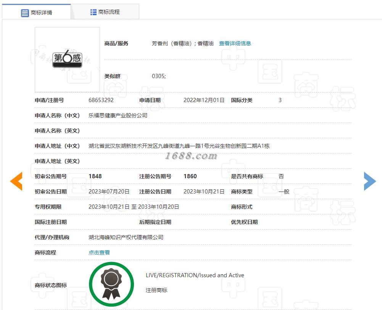This screenshot has width=382, height=310.
Task: Click the 类似群 field label
Action: coord(112,76)
